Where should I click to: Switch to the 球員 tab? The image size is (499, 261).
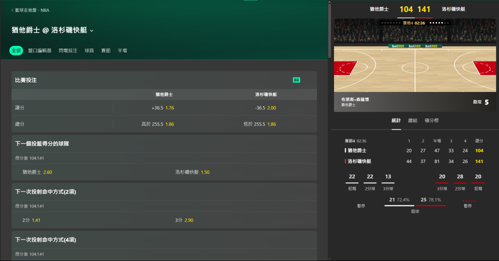click(x=89, y=51)
